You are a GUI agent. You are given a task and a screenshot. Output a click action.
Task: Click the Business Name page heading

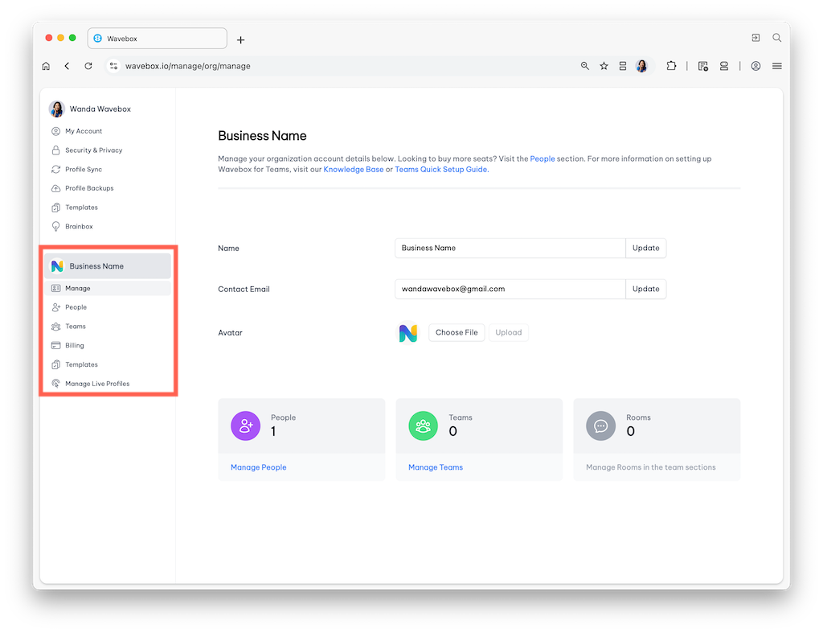tap(263, 136)
